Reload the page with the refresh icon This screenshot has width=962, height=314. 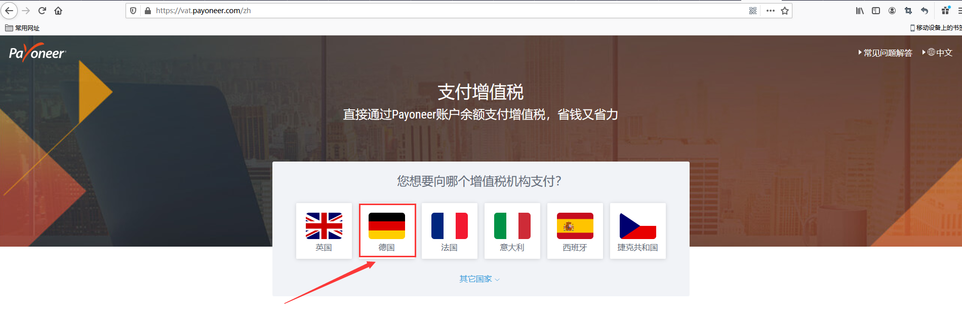tap(43, 11)
